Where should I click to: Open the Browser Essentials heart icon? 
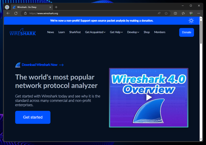[x=191, y=13]
